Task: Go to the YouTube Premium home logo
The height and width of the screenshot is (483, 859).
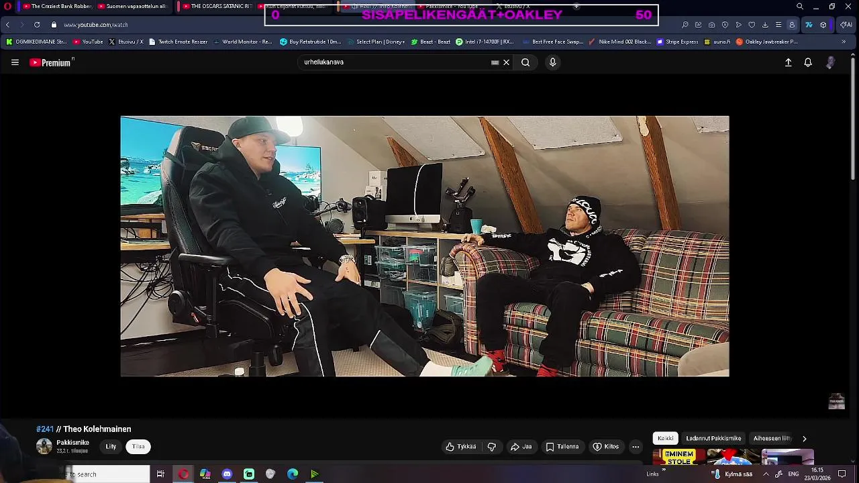Action: (51, 62)
